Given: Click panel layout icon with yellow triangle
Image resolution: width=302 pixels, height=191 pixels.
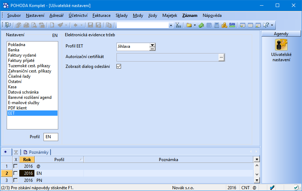Looking at the screenshot, I should tap(258, 25).
